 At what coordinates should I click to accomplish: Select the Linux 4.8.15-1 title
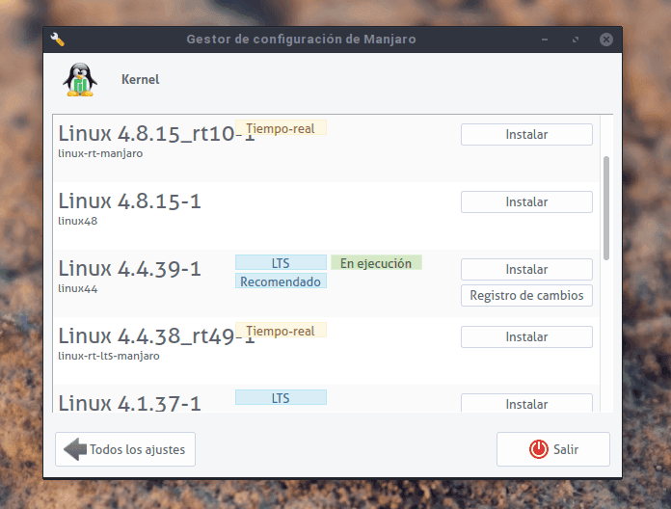(x=129, y=201)
